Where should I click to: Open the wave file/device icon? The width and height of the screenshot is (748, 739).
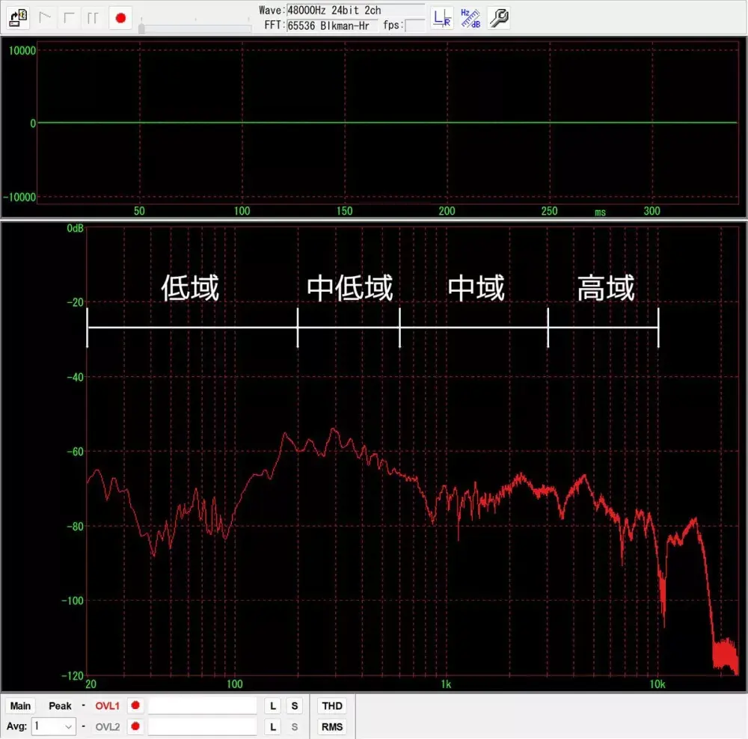pos(18,18)
